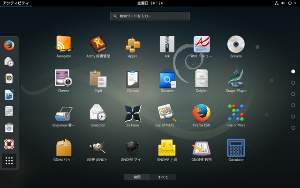300x188 pixels.
Task: Launch Five or More game
Action: coord(236,116)
